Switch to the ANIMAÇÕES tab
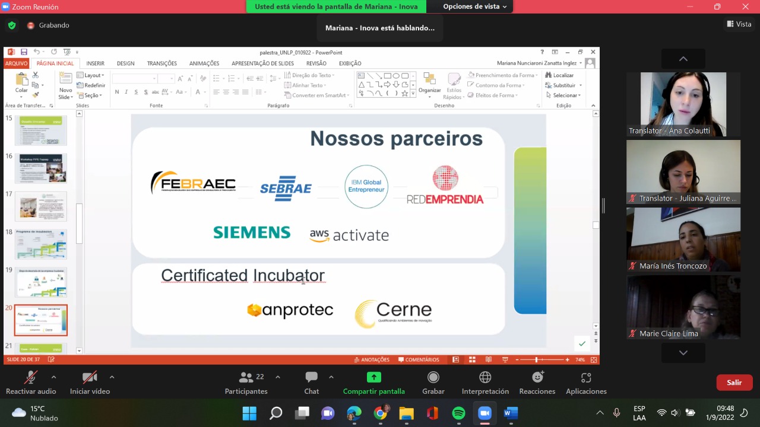Viewport: 760px width, 427px height. [204, 63]
